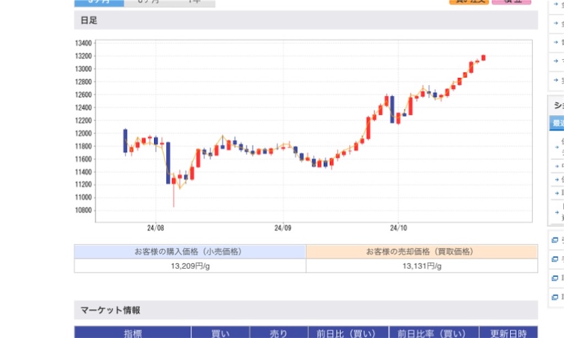The width and height of the screenshot is (564, 338).
Task: Click the 更新日時 column header
Action: coord(508,333)
